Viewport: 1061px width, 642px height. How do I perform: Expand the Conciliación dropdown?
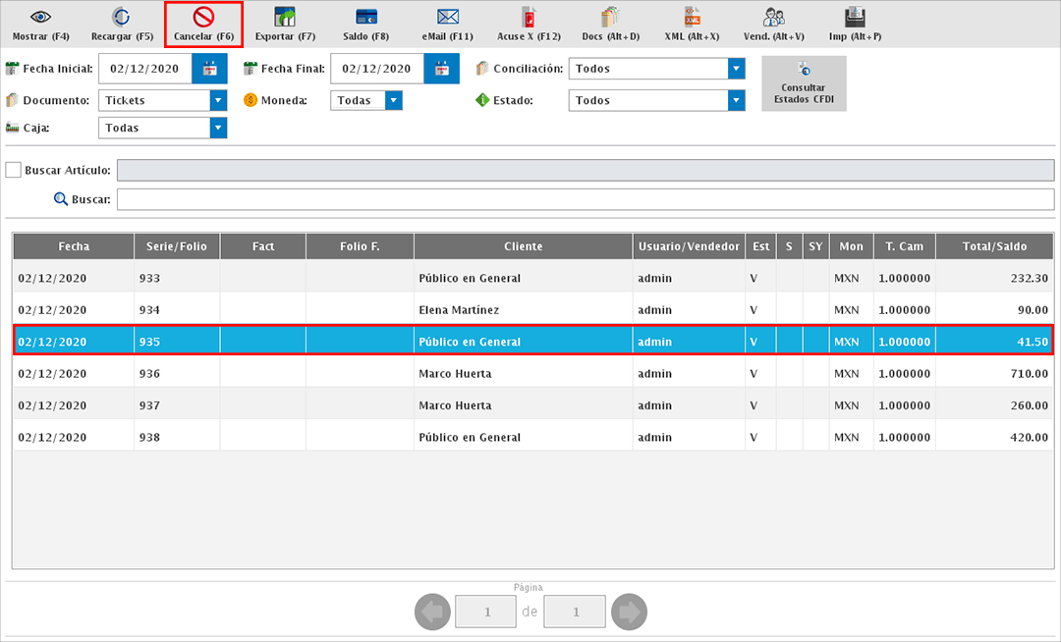click(736, 69)
